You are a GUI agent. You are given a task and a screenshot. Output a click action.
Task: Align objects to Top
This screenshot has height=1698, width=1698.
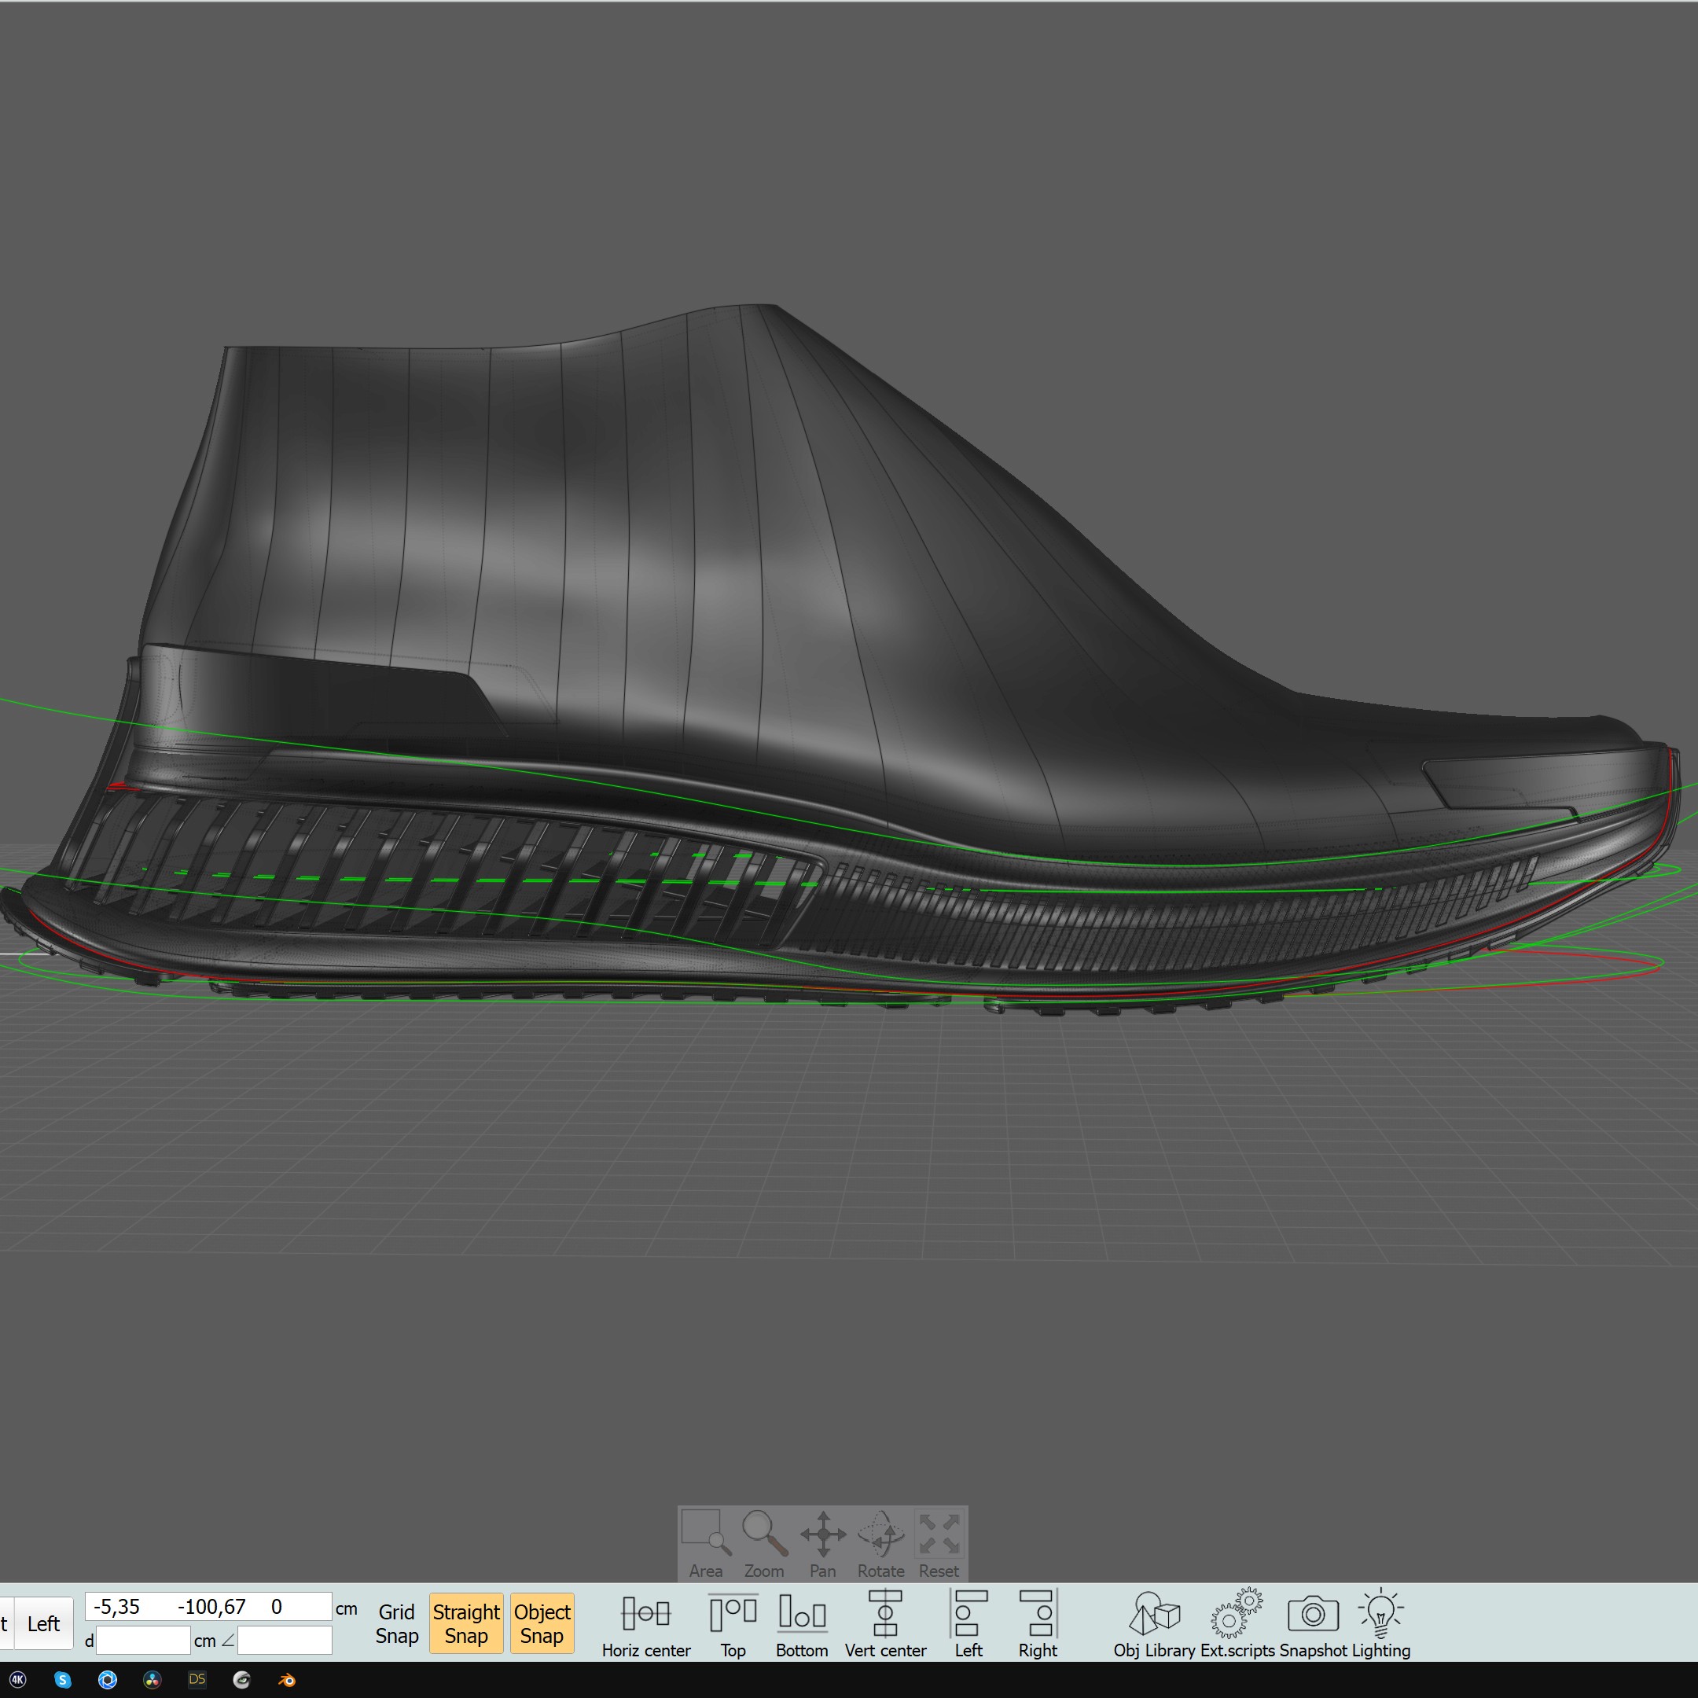pos(733,1623)
